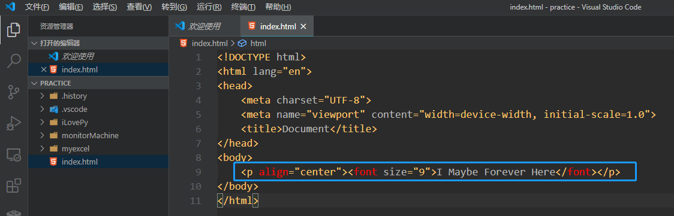This screenshot has height=216, width=674.
Task: Expand the monitorMachine folder
Action: coord(98,135)
